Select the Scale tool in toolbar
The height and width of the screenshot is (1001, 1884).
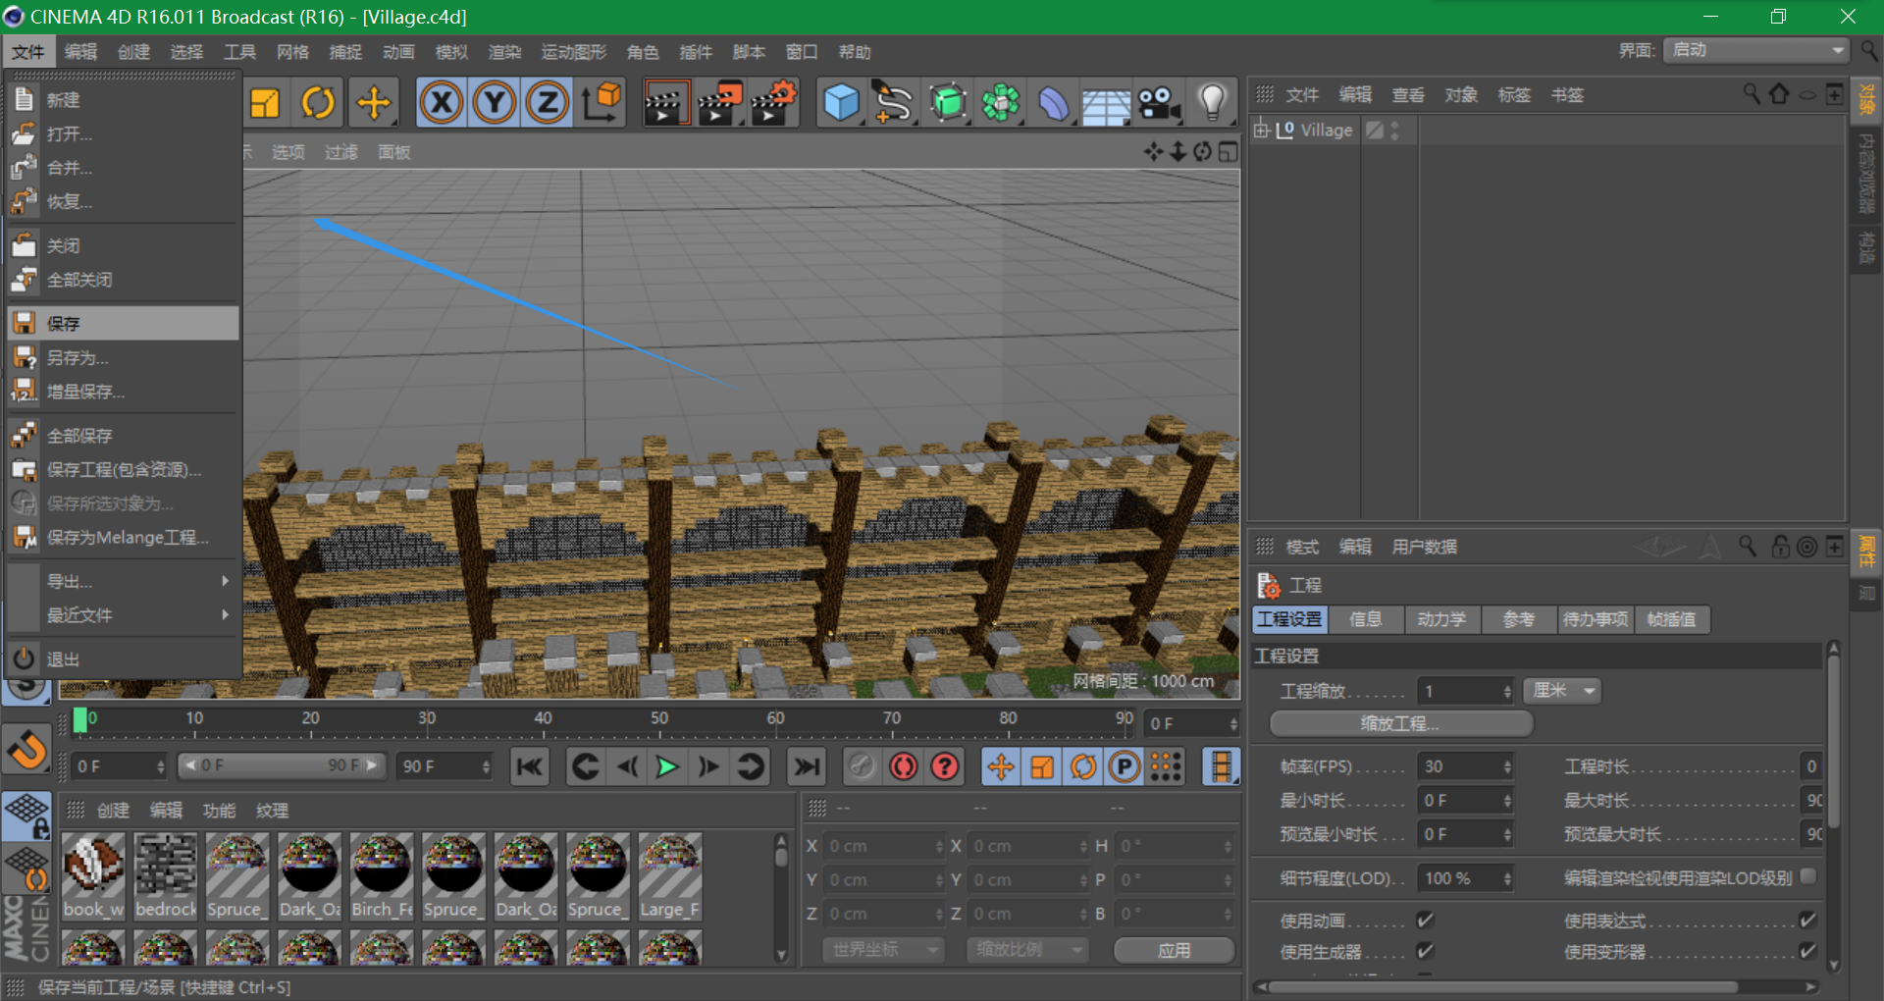(265, 102)
